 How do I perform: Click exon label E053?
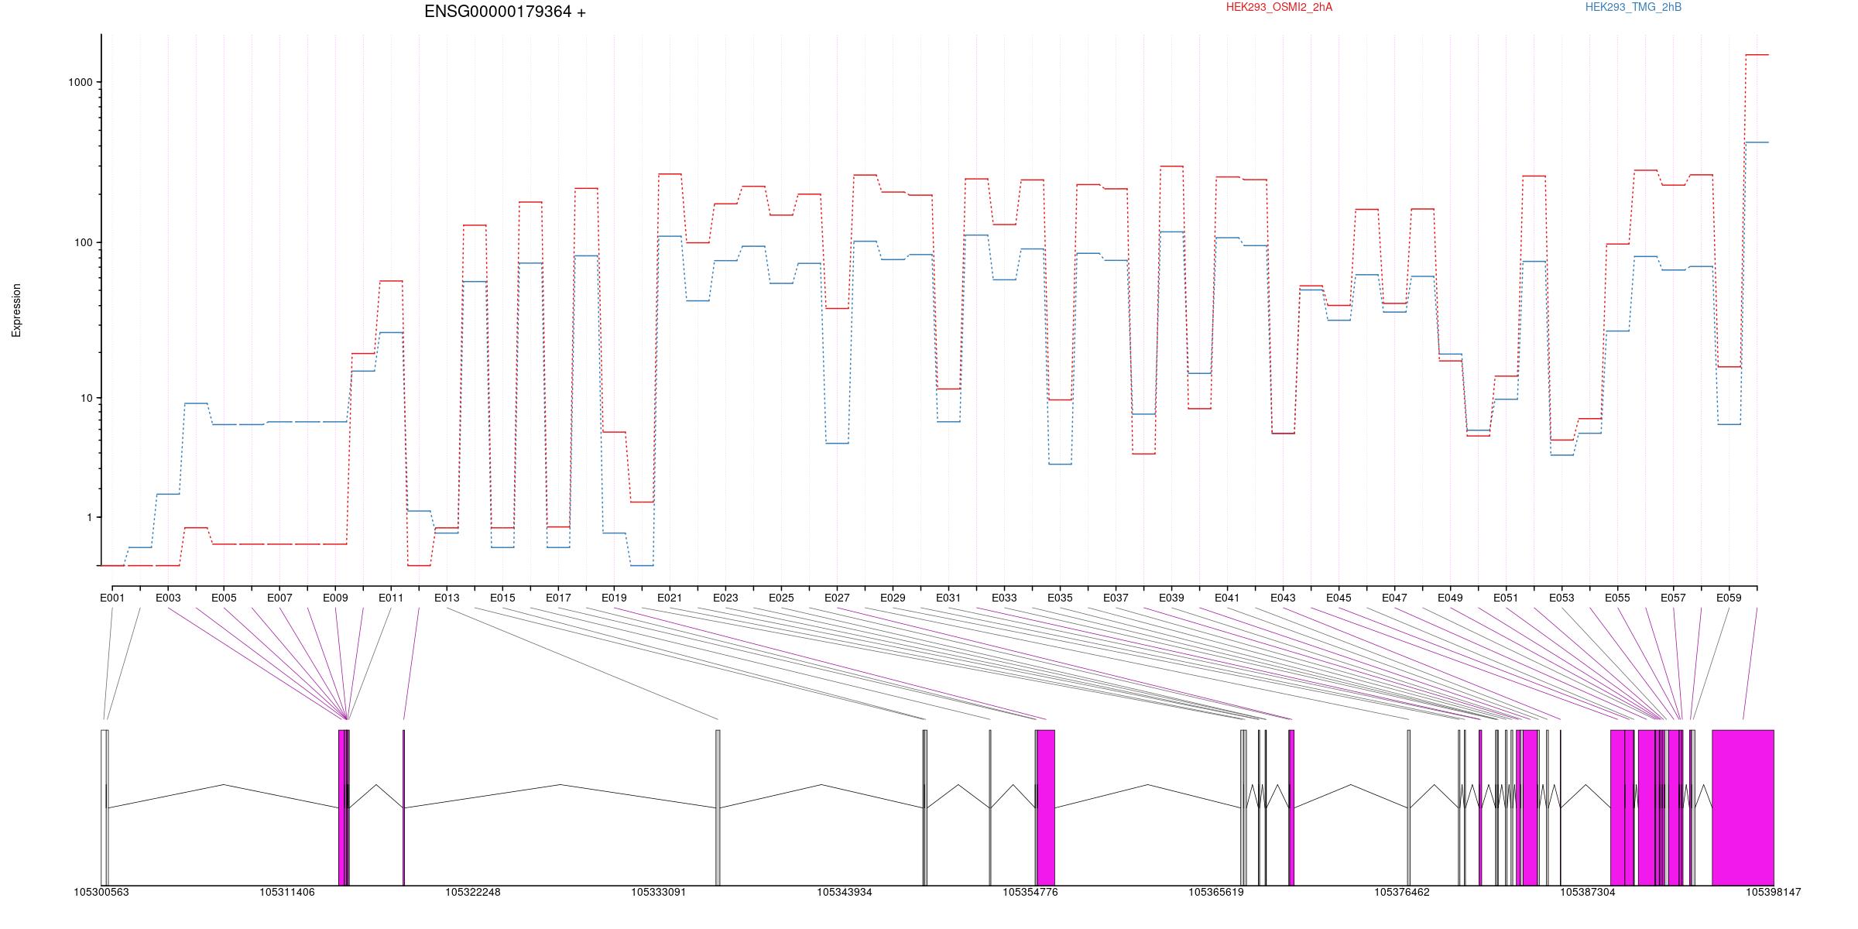pyautogui.click(x=1561, y=598)
